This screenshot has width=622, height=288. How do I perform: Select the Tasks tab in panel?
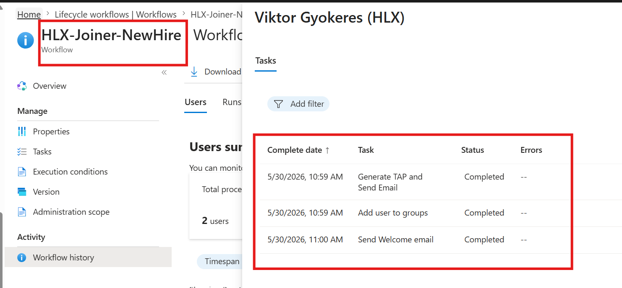point(266,61)
